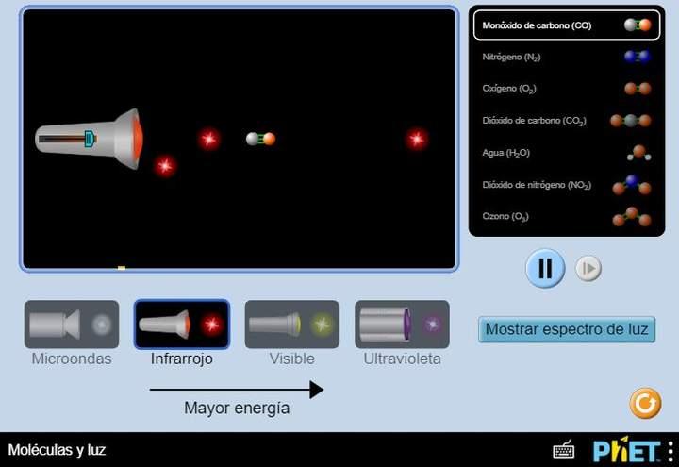
Task: Toggle the blue emitter slider on the lamp
Action: (90, 139)
